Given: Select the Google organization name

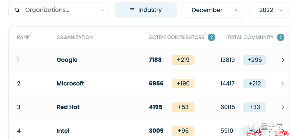Looking at the screenshot, I should point(67,60).
